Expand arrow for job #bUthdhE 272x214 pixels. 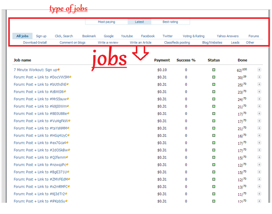click(259, 85)
